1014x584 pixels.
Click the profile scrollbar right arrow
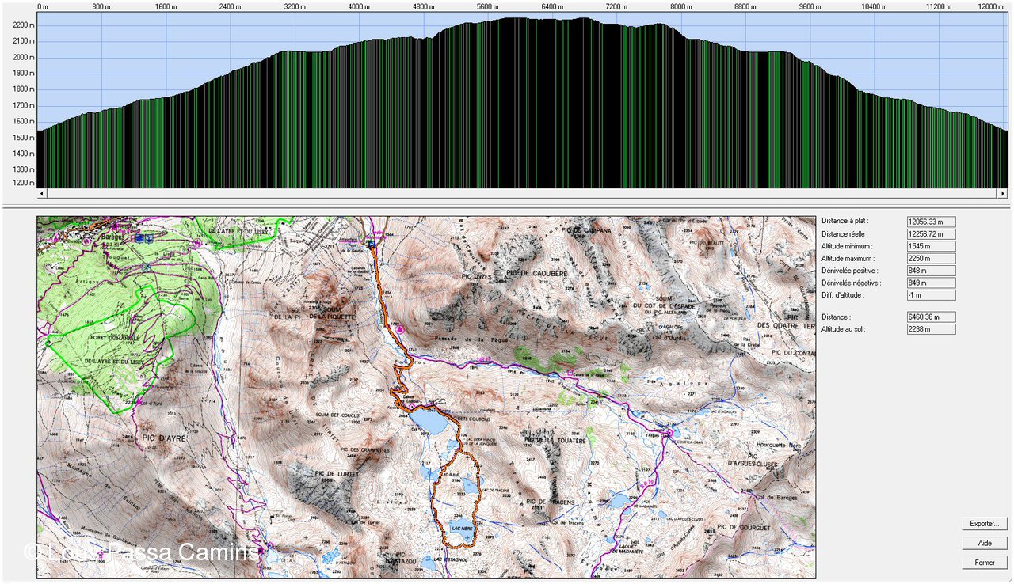[1003, 193]
